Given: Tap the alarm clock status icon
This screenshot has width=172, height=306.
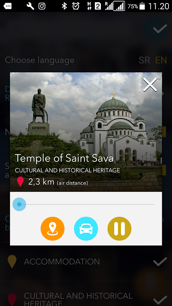Looking at the screenshot, I should point(76,6).
